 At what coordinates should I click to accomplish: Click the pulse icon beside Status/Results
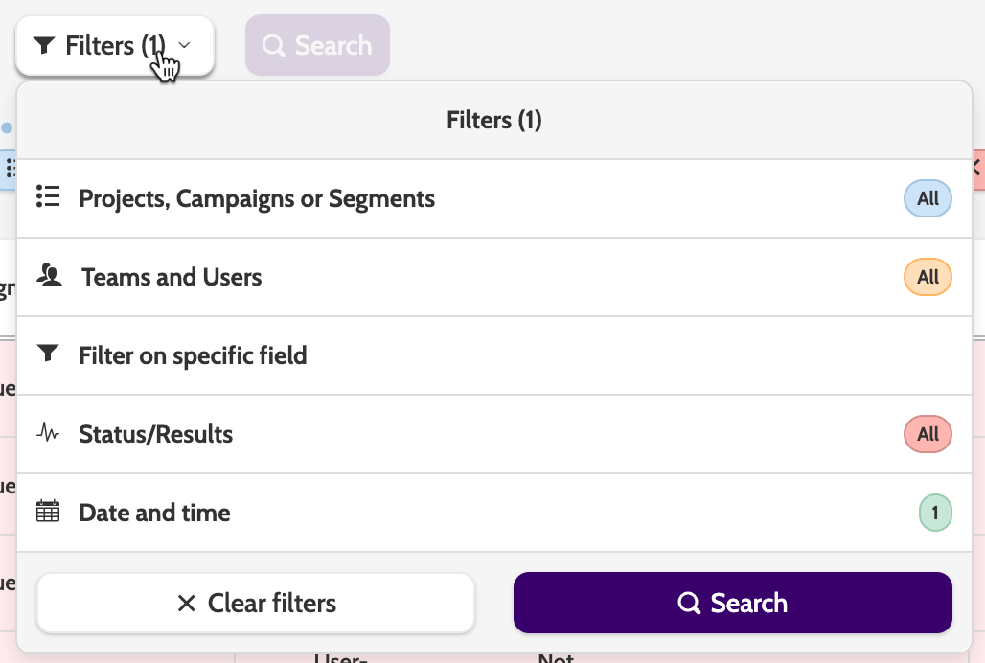[48, 433]
